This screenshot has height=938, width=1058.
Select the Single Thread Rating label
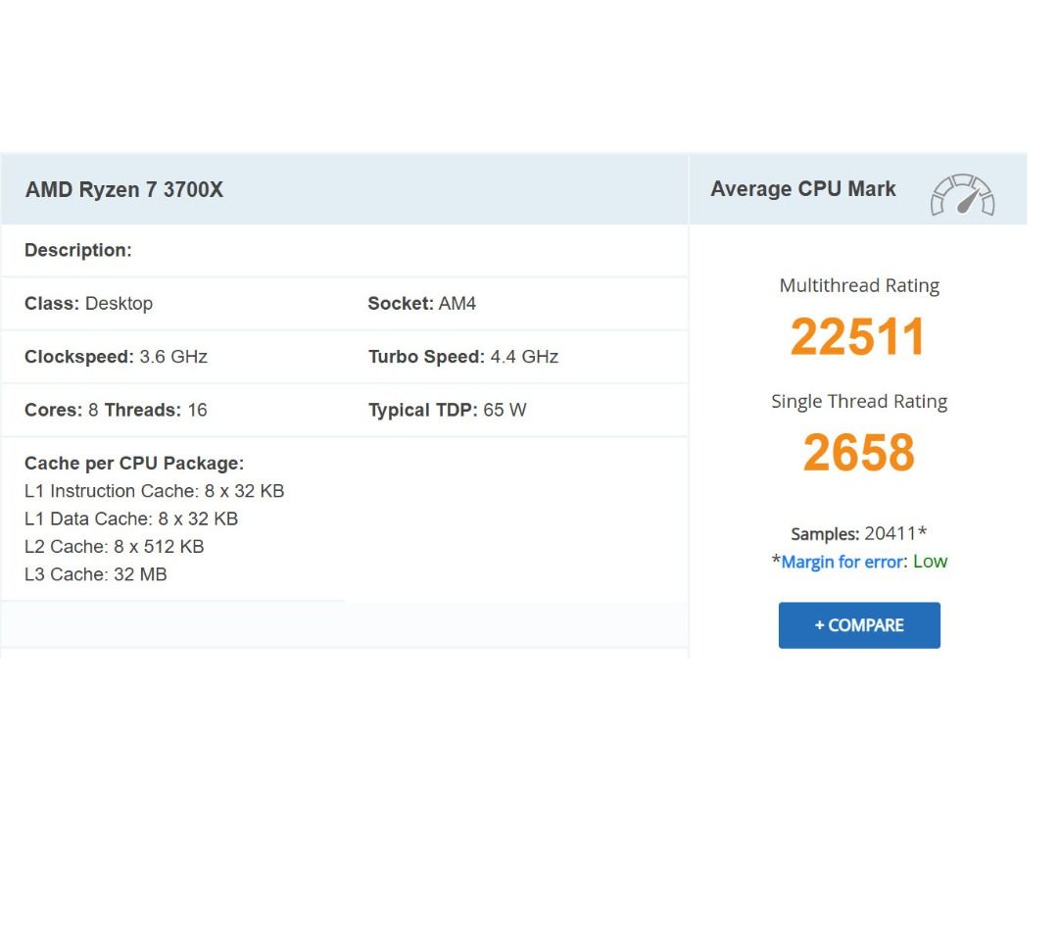pos(859,402)
